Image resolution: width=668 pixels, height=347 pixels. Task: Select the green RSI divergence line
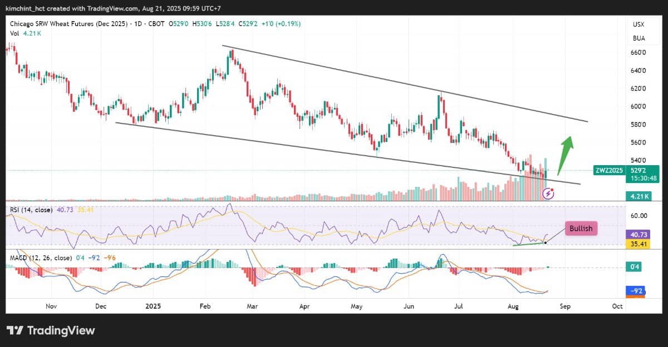click(529, 243)
